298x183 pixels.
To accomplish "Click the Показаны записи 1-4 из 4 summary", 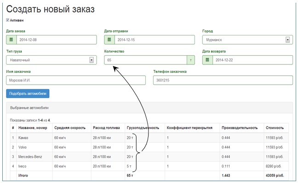I will click(x=30, y=120).
